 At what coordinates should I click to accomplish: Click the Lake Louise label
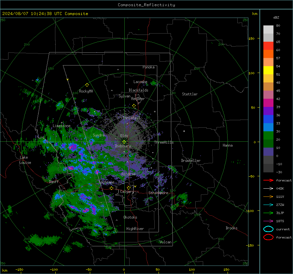[25, 160]
